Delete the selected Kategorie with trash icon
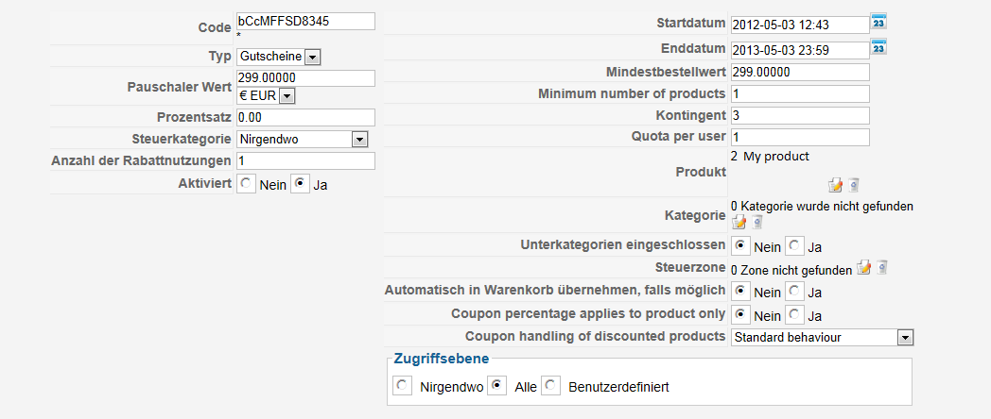991x419 pixels. [x=756, y=222]
